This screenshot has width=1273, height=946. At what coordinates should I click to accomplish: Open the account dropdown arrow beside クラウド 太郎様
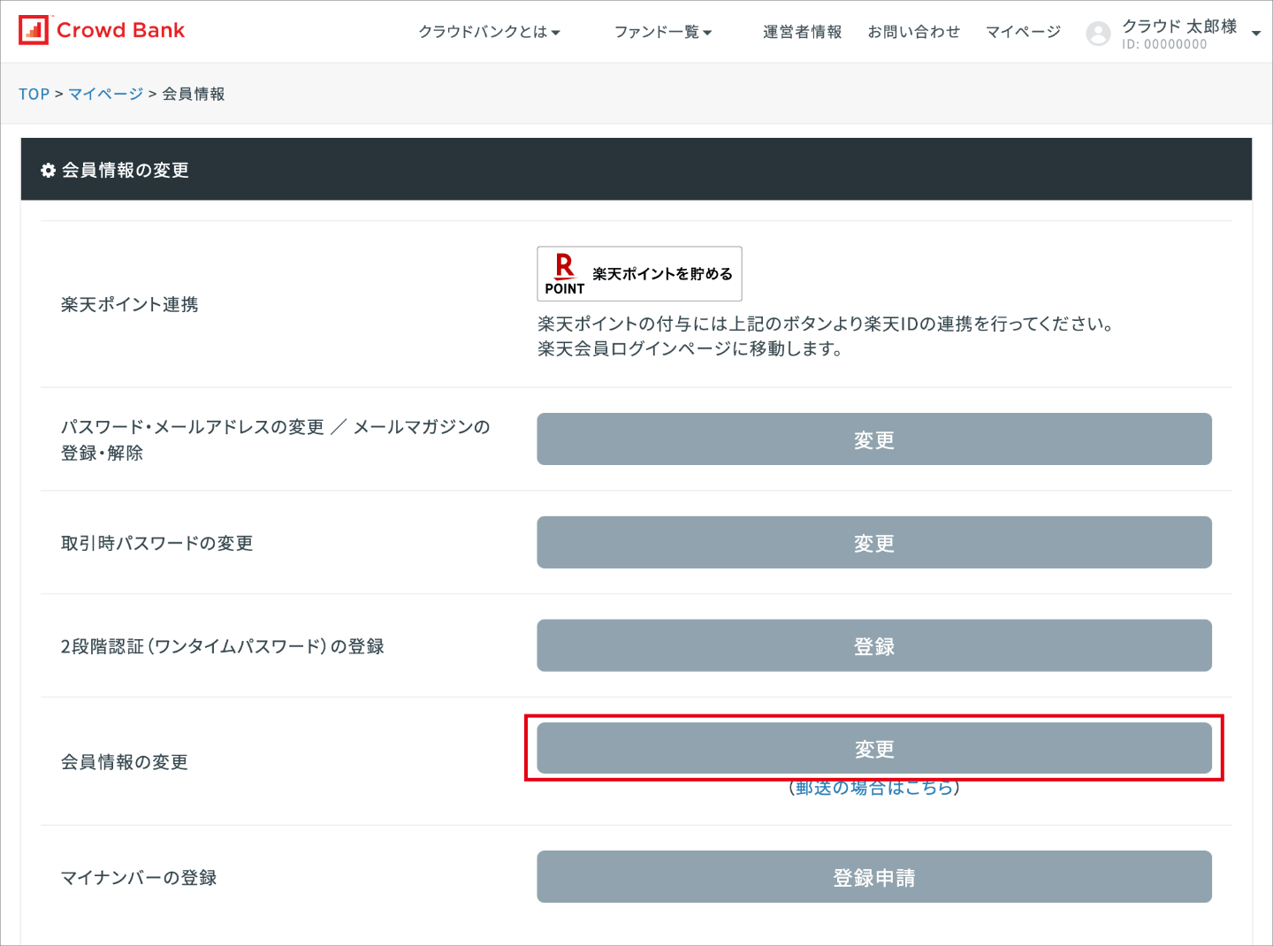(x=1255, y=34)
